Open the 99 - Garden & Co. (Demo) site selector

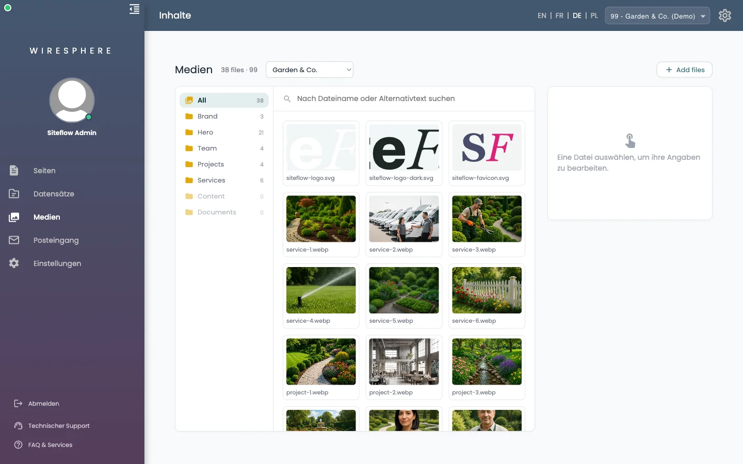657,16
